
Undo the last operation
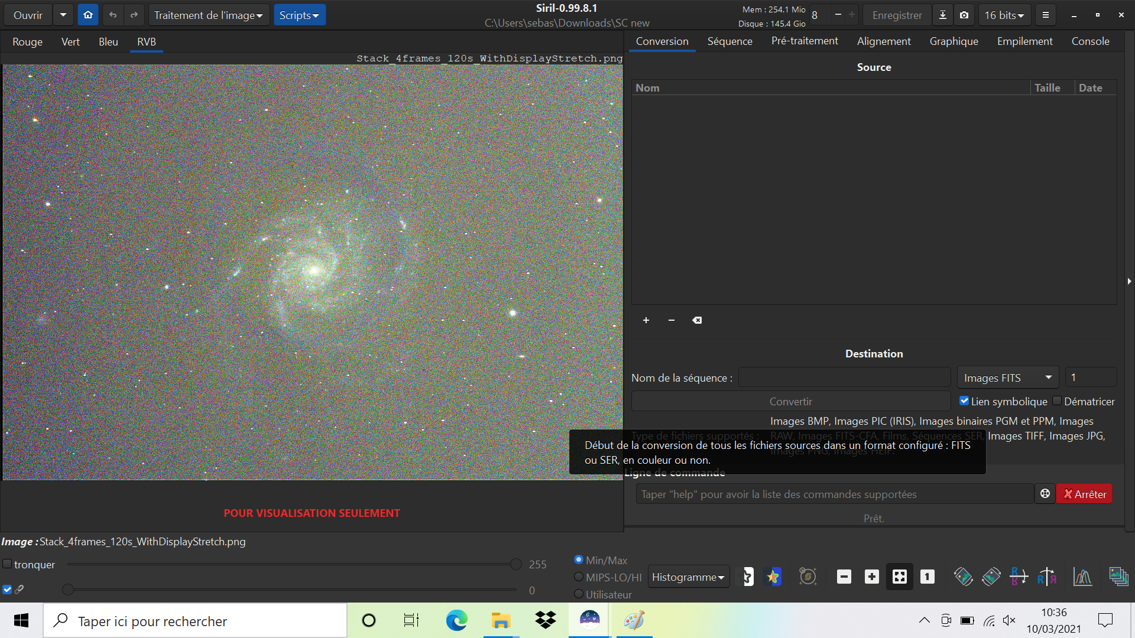113,15
